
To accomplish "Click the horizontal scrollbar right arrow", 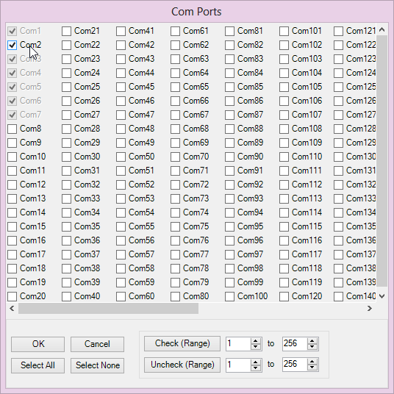I will [x=369, y=308].
